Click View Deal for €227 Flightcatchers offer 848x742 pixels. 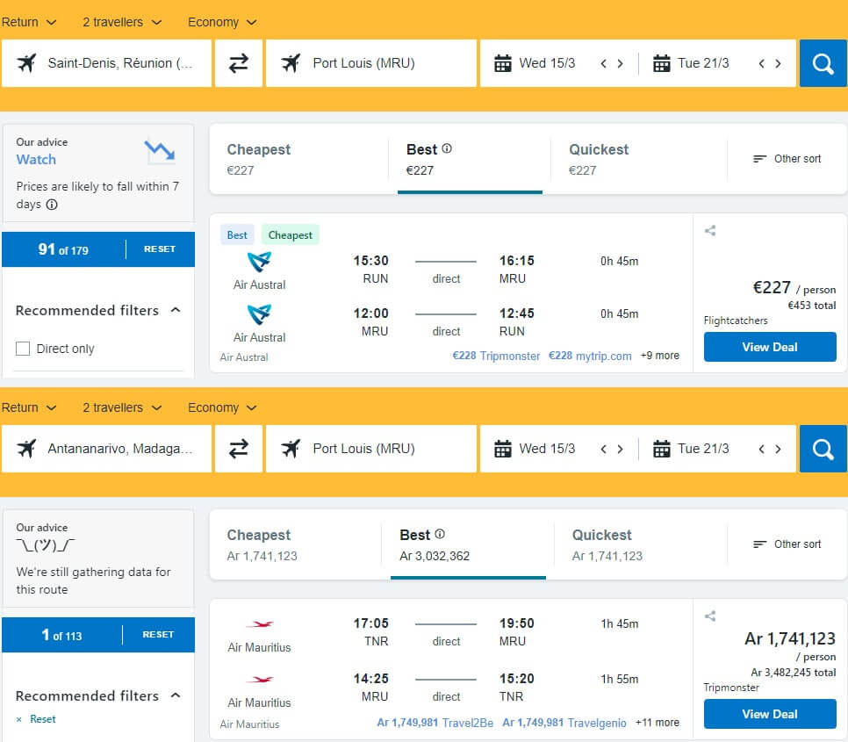pos(770,347)
